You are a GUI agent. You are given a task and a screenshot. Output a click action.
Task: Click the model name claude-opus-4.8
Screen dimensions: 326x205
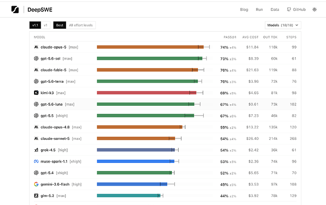click(55, 127)
